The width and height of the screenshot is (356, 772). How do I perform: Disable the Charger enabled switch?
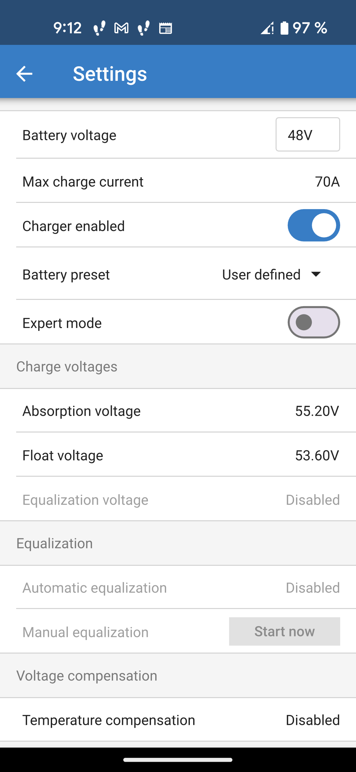[313, 225]
